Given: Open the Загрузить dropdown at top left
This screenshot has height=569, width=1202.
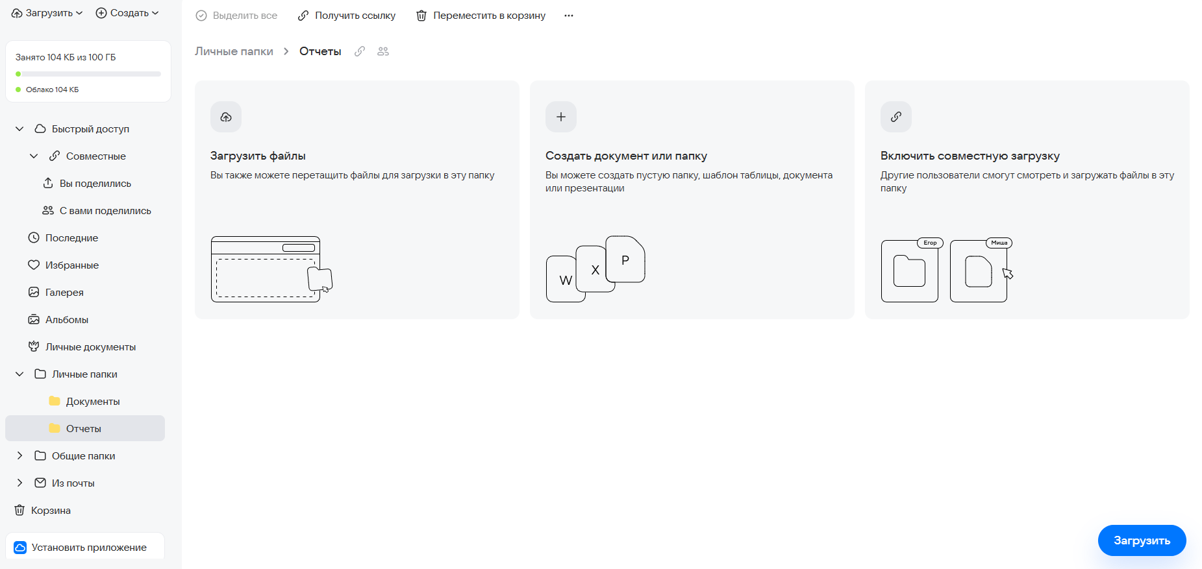Looking at the screenshot, I should pyautogui.click(x=47, y=13).
